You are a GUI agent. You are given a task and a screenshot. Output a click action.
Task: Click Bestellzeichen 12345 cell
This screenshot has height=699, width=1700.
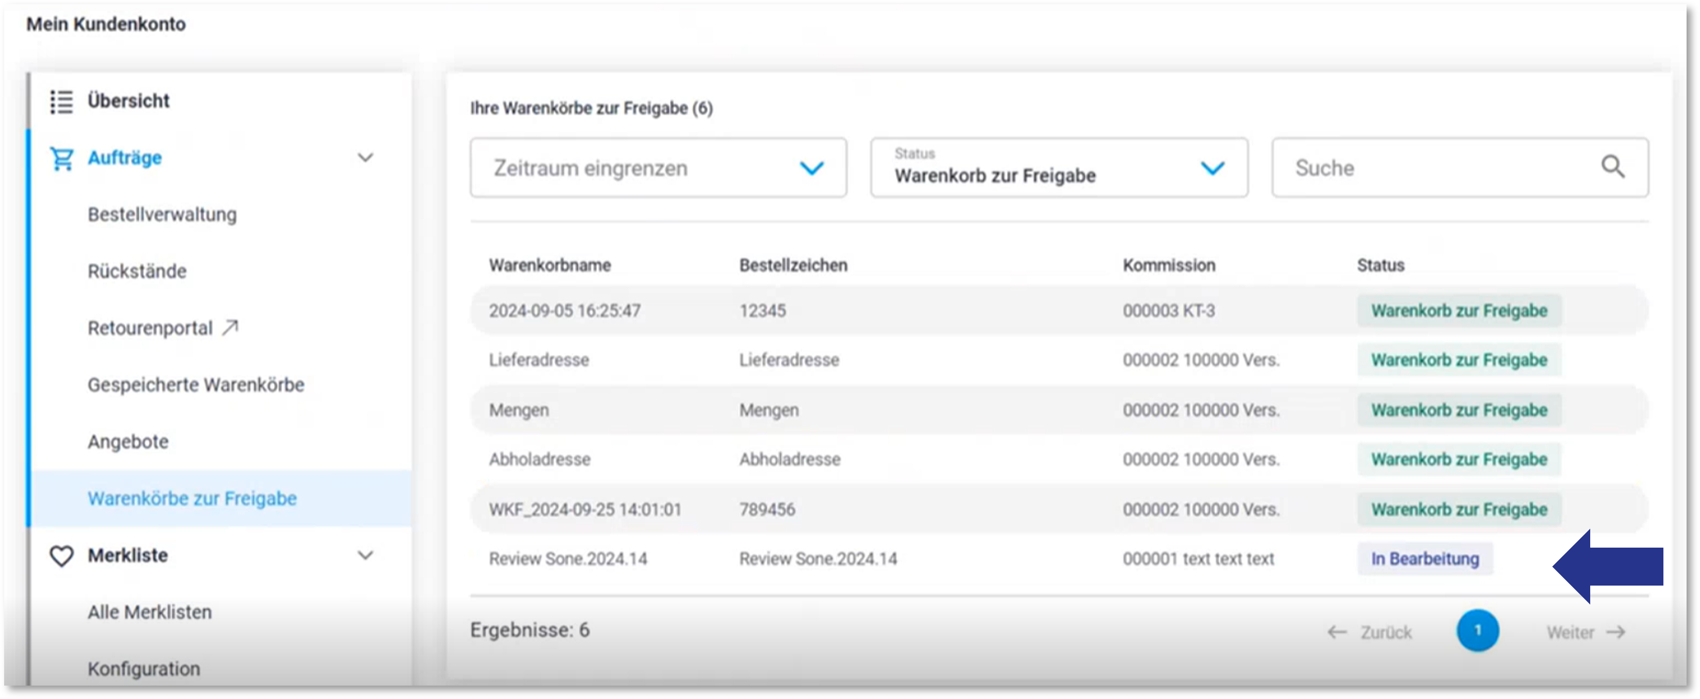762,311
